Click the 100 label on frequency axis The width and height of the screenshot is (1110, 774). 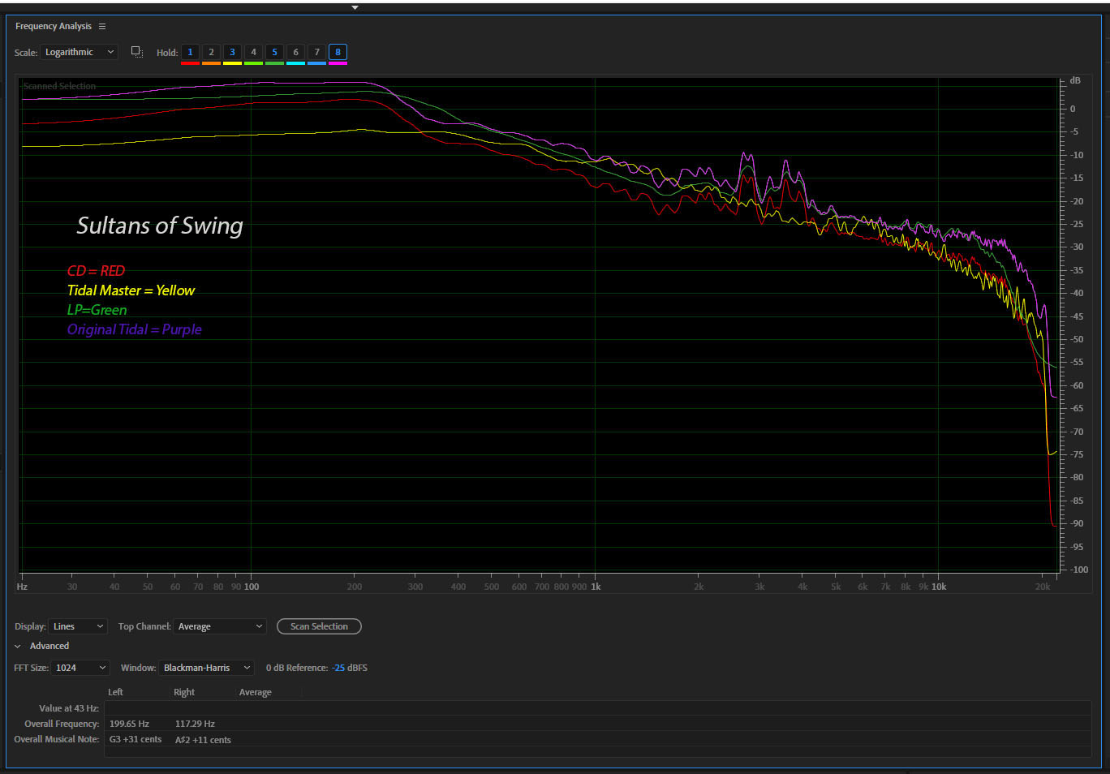click(x=252, y=587)
